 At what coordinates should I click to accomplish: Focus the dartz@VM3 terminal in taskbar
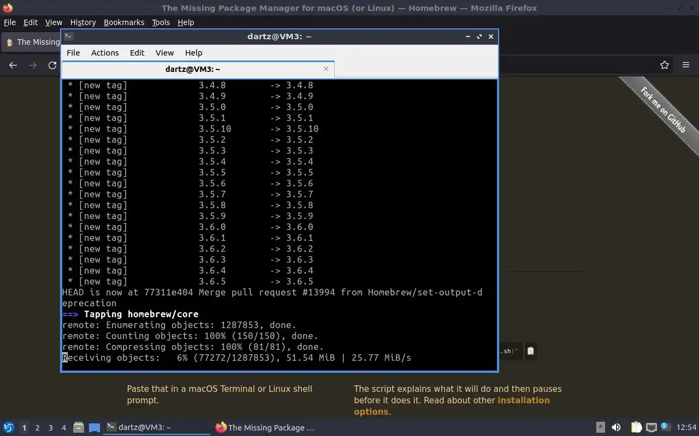pos(157,427)
